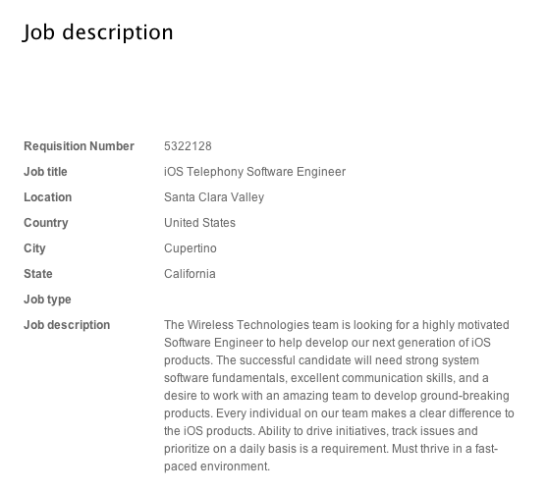Click the Requisition Number label
Screen dimensions: 547x493
[x=79, y=146]
